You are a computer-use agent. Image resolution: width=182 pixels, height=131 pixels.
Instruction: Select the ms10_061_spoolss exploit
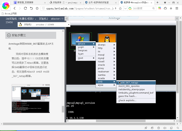[136, 86]
